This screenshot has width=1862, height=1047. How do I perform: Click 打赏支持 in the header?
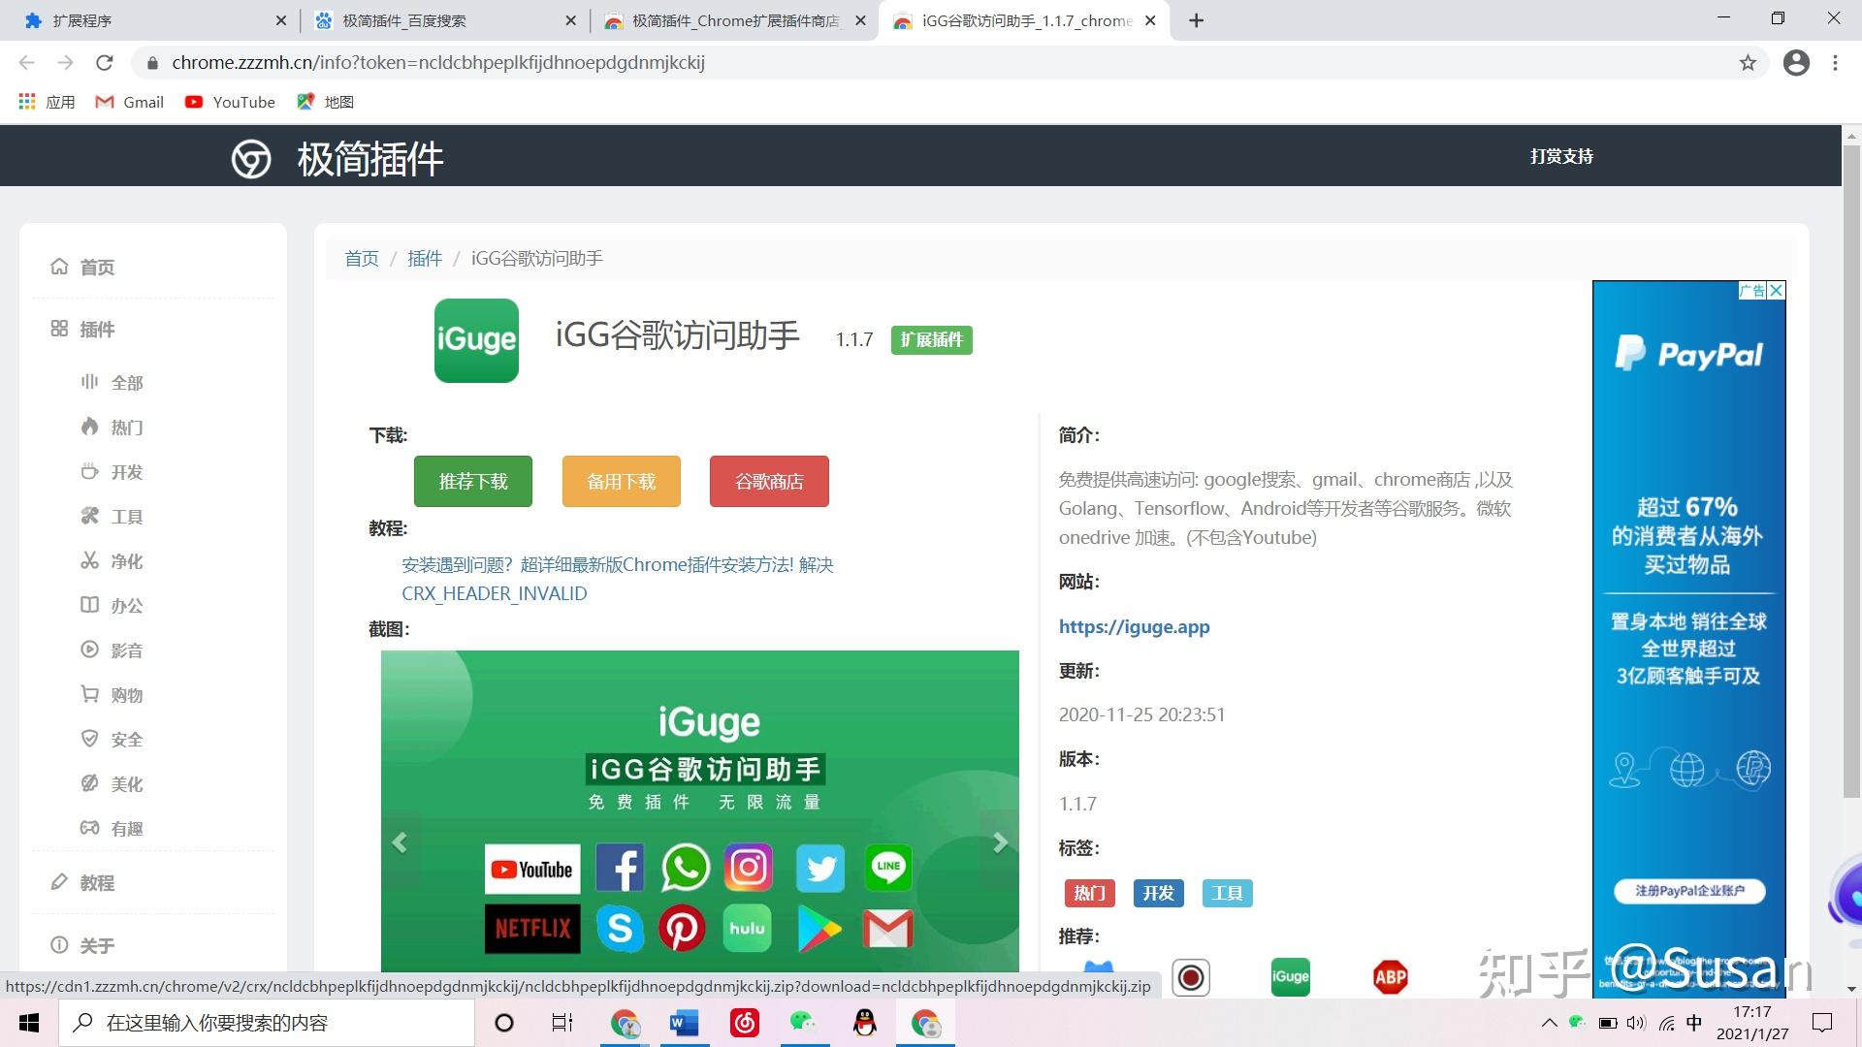tap(1561, 156)
